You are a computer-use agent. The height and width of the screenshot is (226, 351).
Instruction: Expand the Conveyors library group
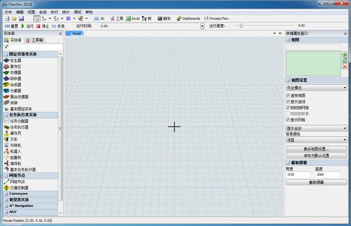click(x=6, y=194)
